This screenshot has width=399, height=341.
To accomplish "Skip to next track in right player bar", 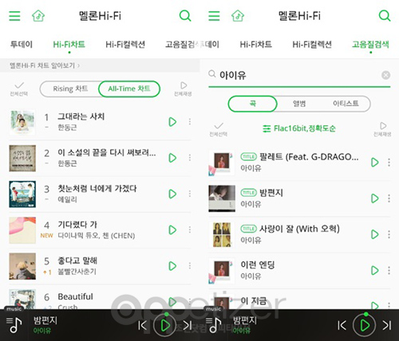I will pyautogui.click(x=387, y=325).
